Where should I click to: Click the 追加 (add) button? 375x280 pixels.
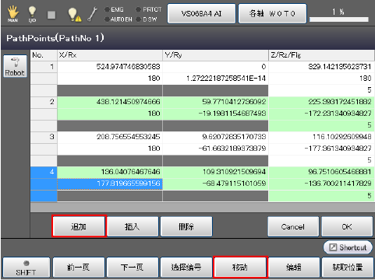tap(79, 226)
